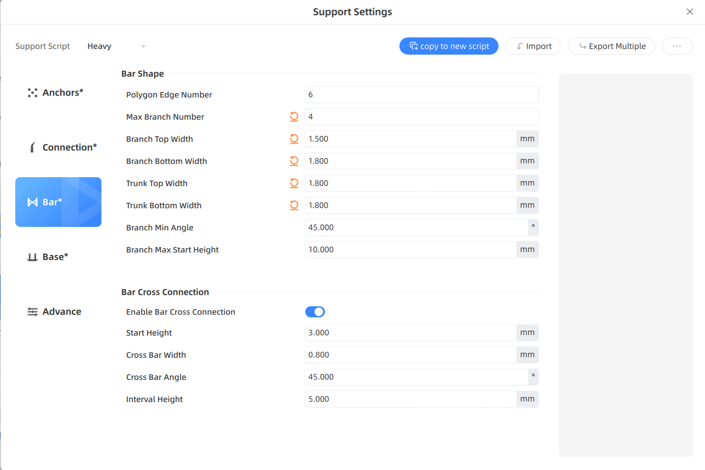
Task: Reset Max Branch Number value icon
Action: (x=294, y=117)
